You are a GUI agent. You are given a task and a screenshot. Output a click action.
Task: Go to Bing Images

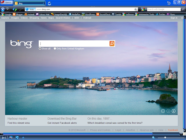(15, 18)
